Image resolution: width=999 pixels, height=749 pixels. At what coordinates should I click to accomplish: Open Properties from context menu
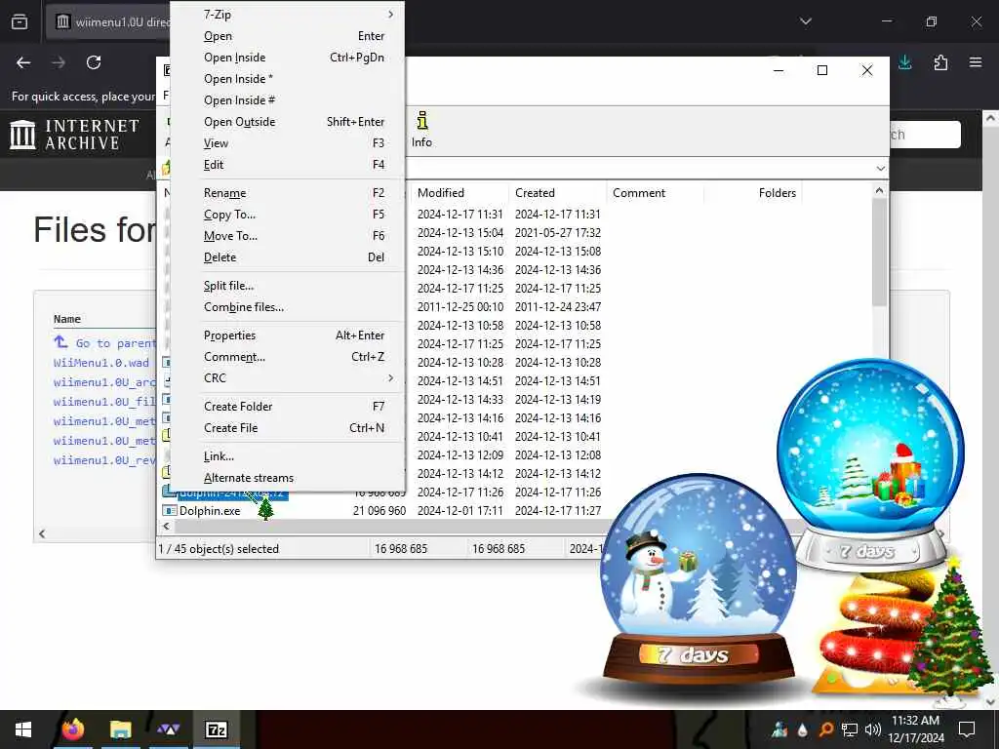[288, 335]
